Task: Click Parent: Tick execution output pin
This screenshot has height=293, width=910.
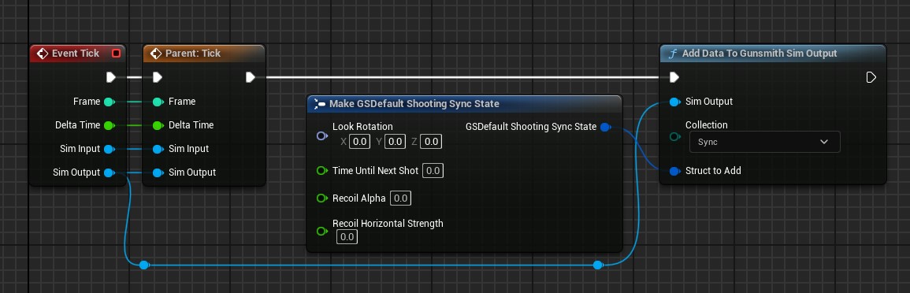Action: (250, 77)
